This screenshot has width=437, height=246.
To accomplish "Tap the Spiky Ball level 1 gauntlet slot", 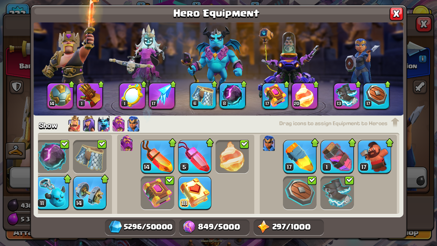I will [x=89, y=96].
